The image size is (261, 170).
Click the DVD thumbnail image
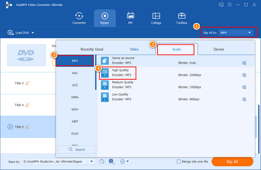[26, 55]
